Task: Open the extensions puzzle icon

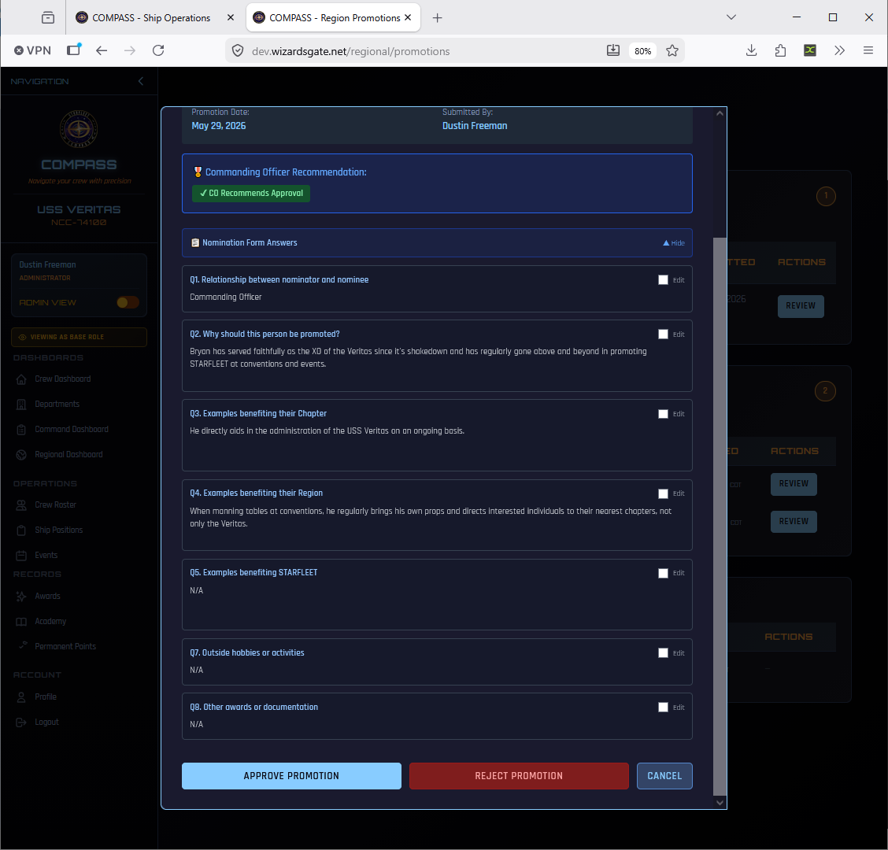Action: pyautogui.click(x=780, y=50)
